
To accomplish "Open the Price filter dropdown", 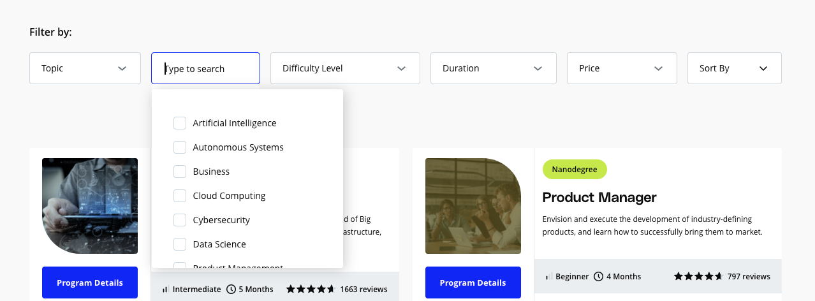I will pos(622,68).
